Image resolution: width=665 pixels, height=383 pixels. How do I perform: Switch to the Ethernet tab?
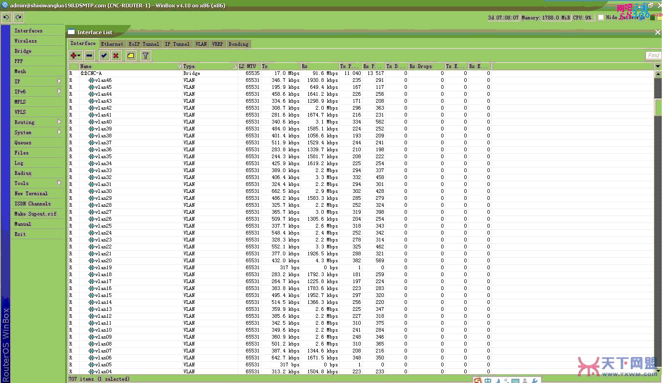[x=112, y=44]
